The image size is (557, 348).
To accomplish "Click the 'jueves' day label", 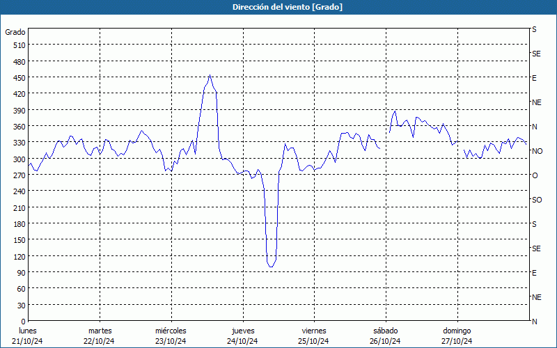I will pyautogui.click(x=243, y=331).
